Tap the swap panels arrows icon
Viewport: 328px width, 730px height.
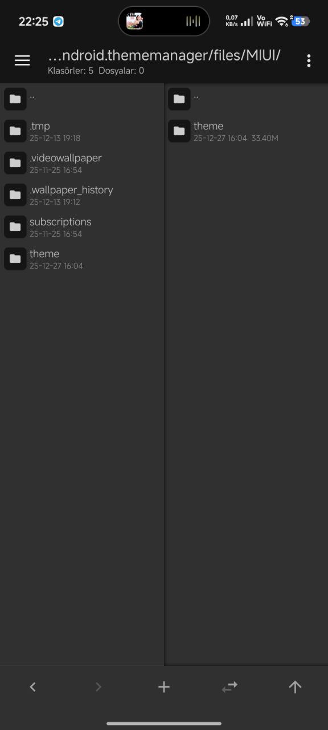point(229,687)
